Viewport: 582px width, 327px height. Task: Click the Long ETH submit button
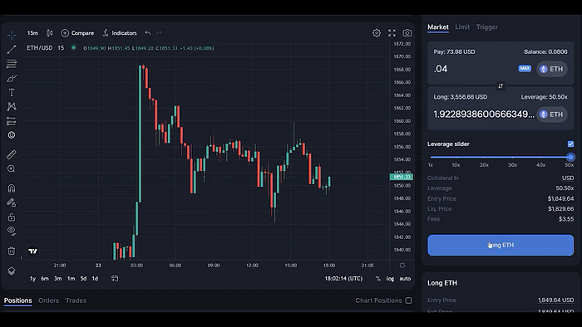coord(501,245)
